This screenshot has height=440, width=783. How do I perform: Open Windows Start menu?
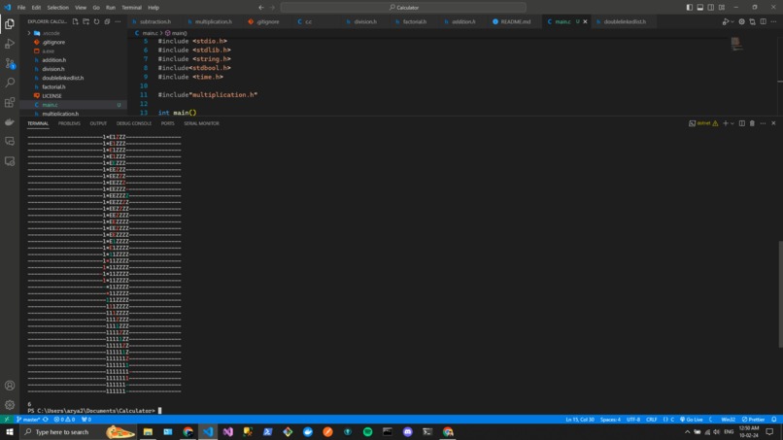click(x=10, y=432)
